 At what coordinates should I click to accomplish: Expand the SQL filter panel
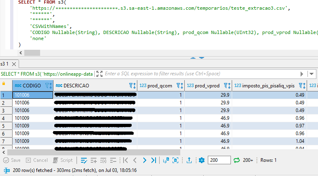click(100, 74)
